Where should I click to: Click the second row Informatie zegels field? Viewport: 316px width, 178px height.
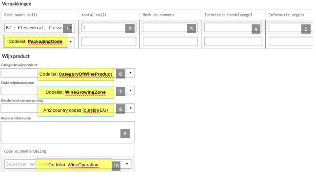pos(291,41)
